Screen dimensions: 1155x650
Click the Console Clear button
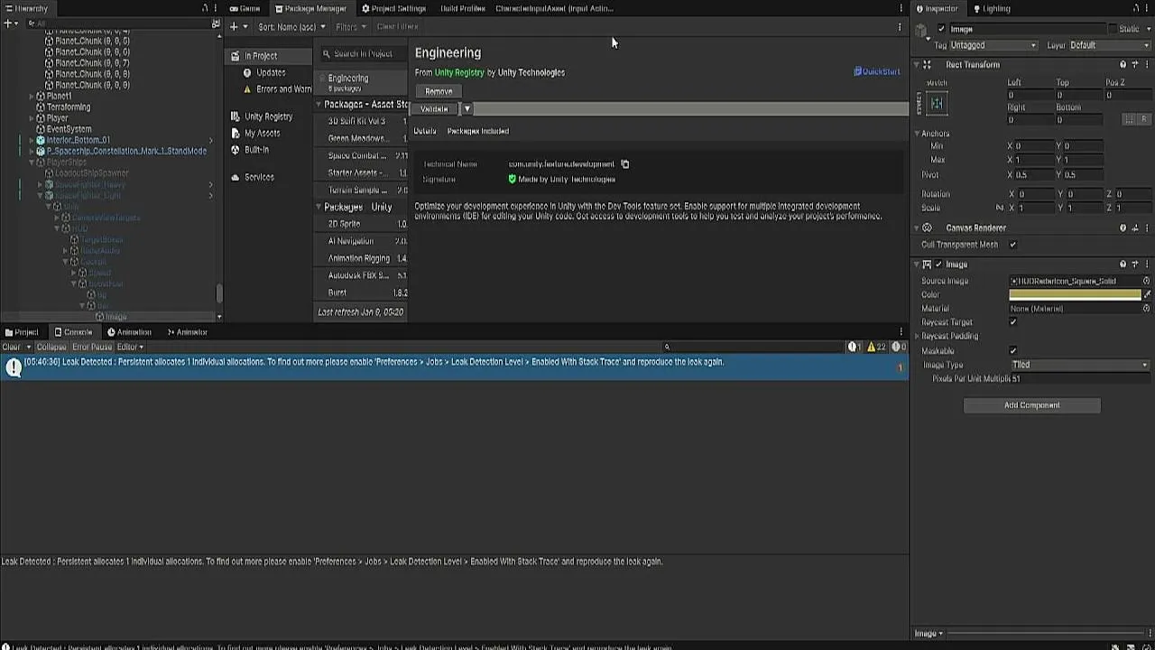click(x=12, y=347)
